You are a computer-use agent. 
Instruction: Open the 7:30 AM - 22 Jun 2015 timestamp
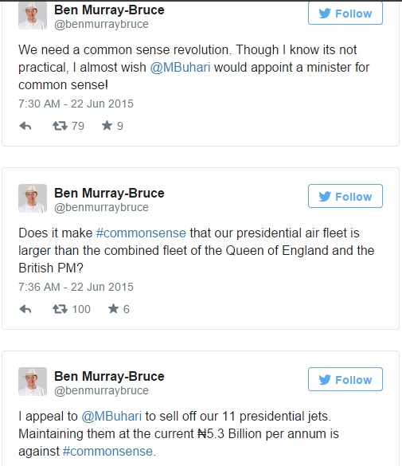76,104
